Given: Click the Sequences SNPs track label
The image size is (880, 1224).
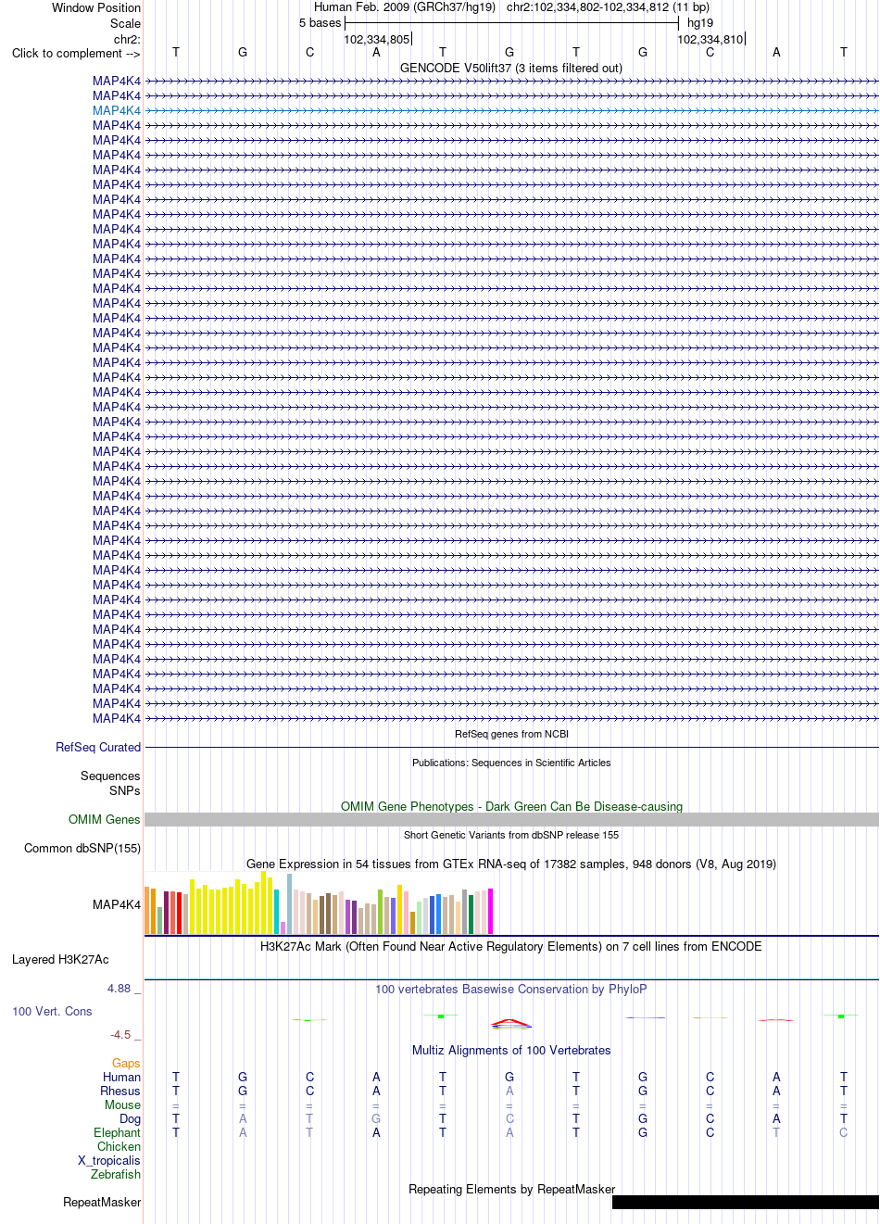Looking at the screenshot, I should pos(110,783).
